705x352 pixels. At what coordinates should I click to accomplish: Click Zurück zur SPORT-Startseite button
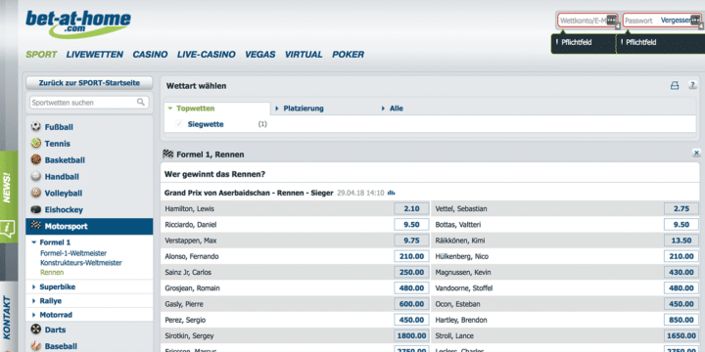click(89, 83)
